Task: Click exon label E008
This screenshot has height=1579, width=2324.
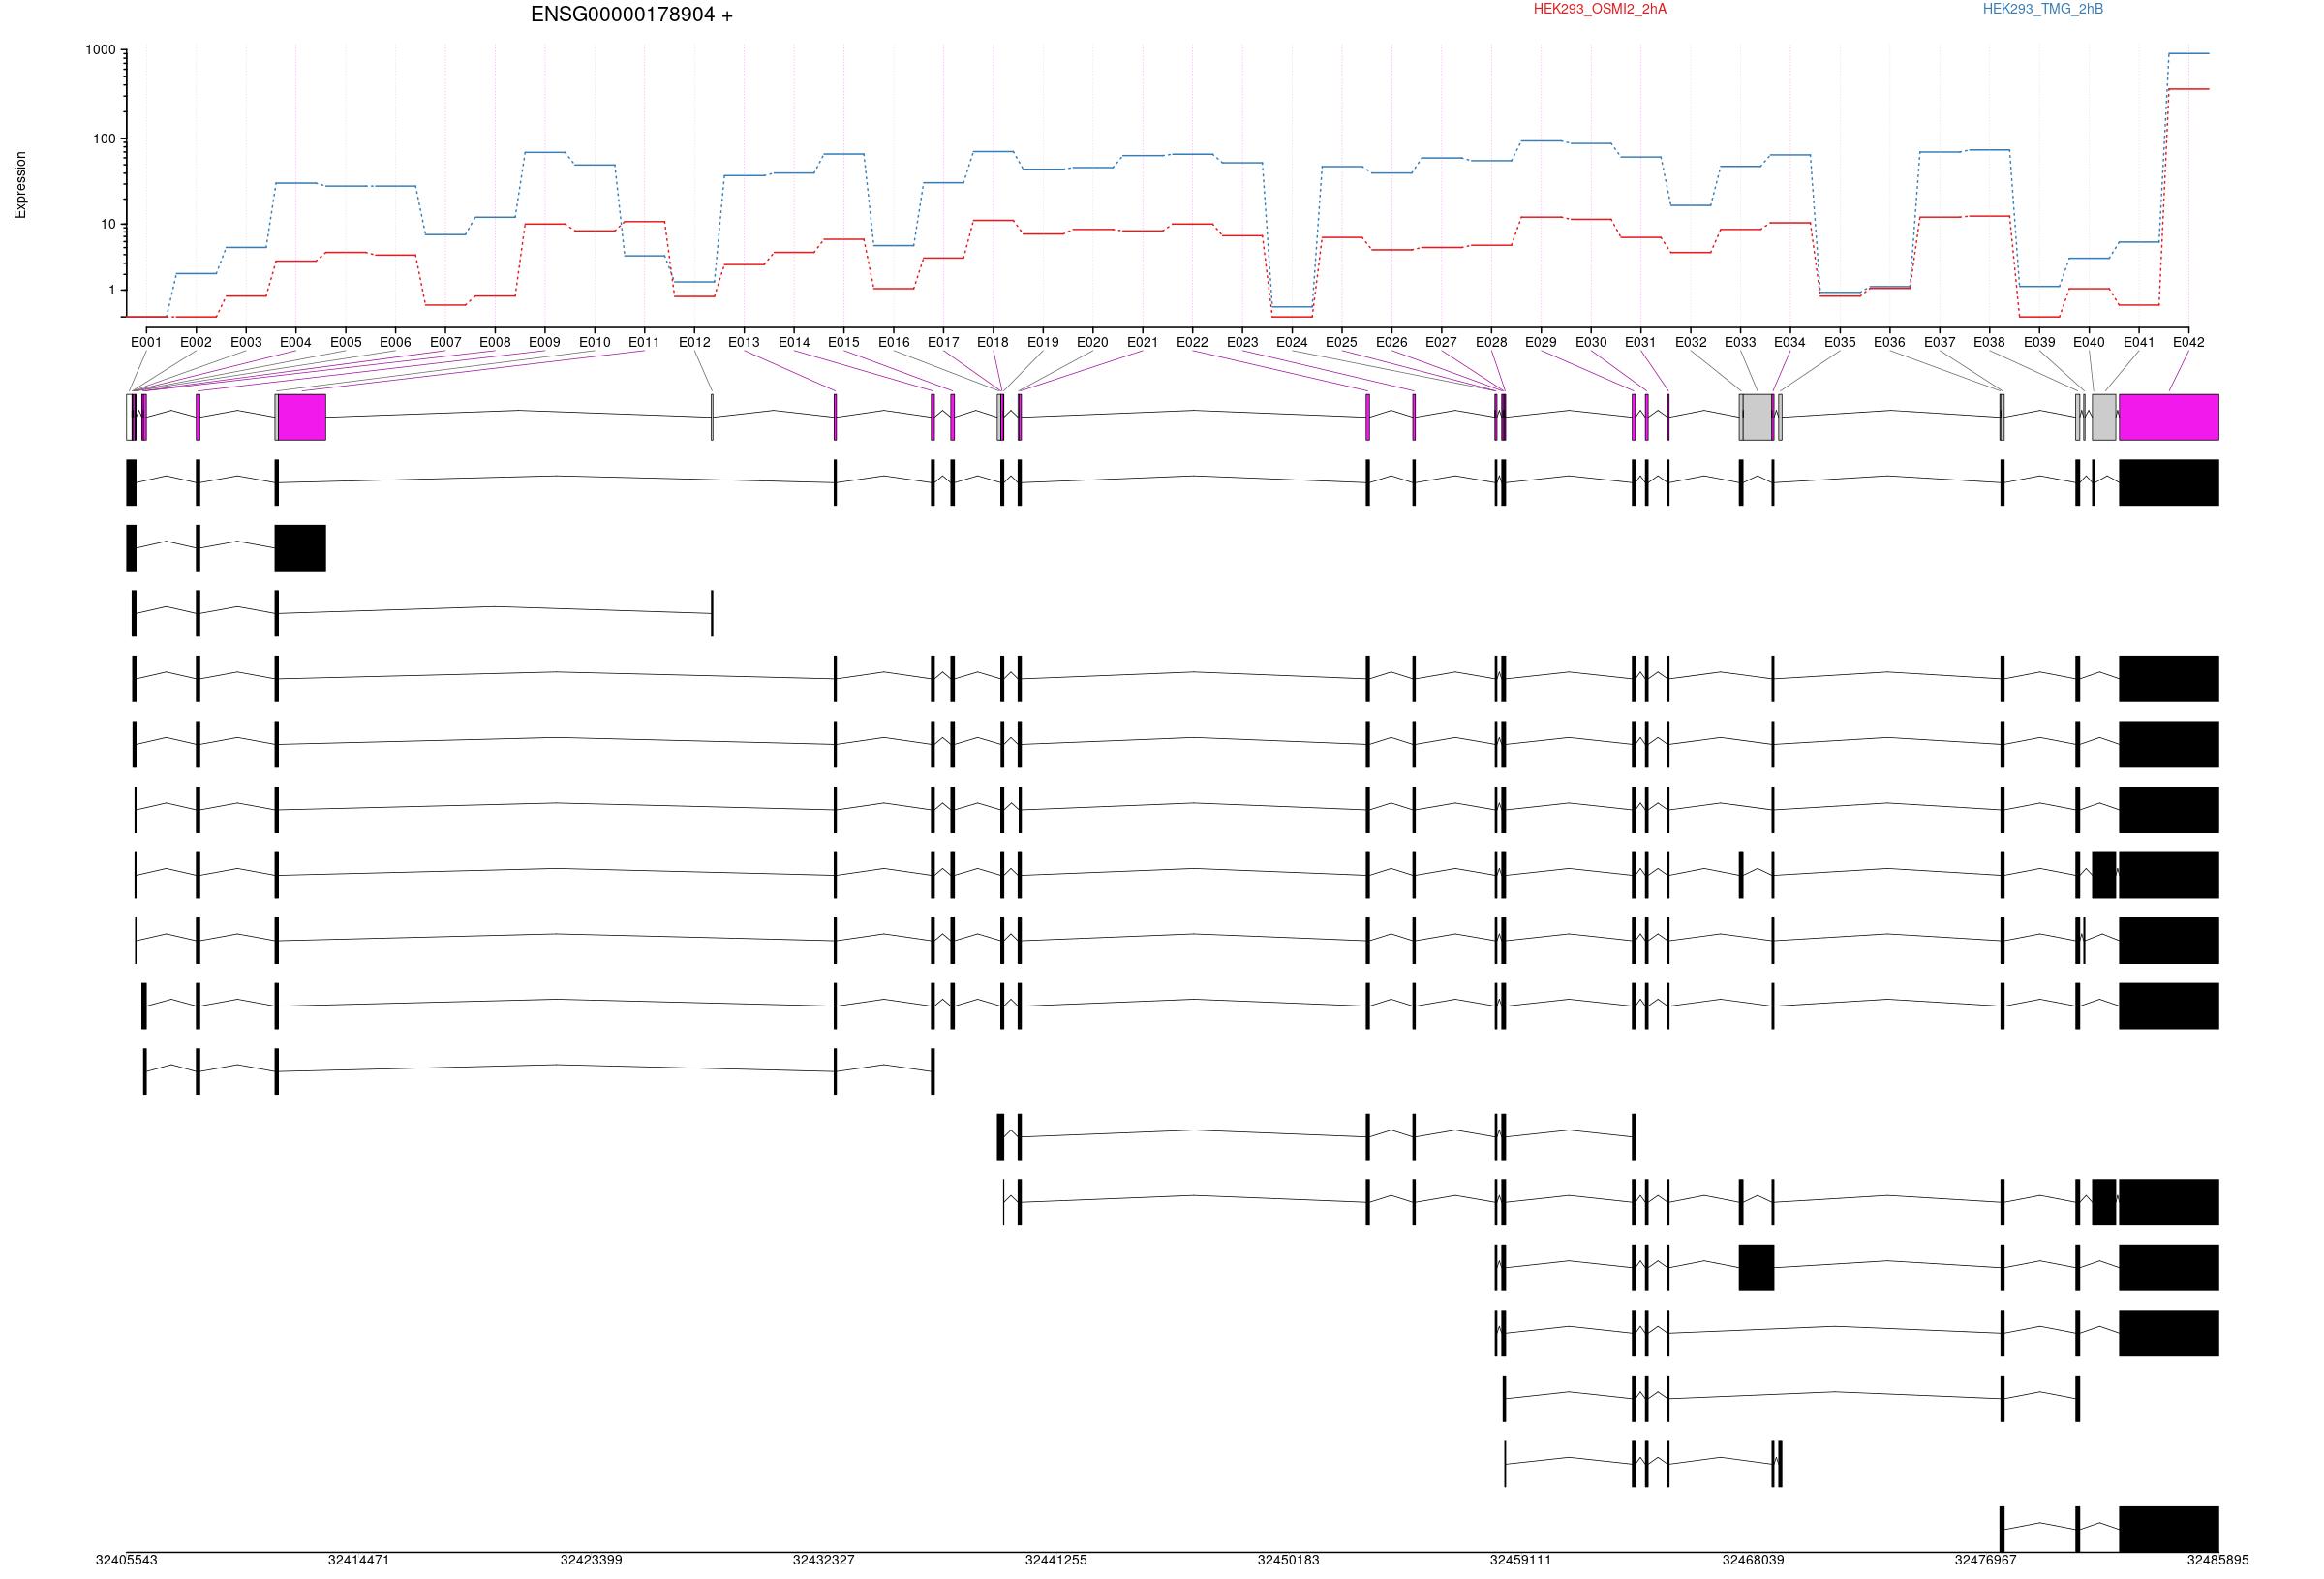Action: tap(495, 342)
